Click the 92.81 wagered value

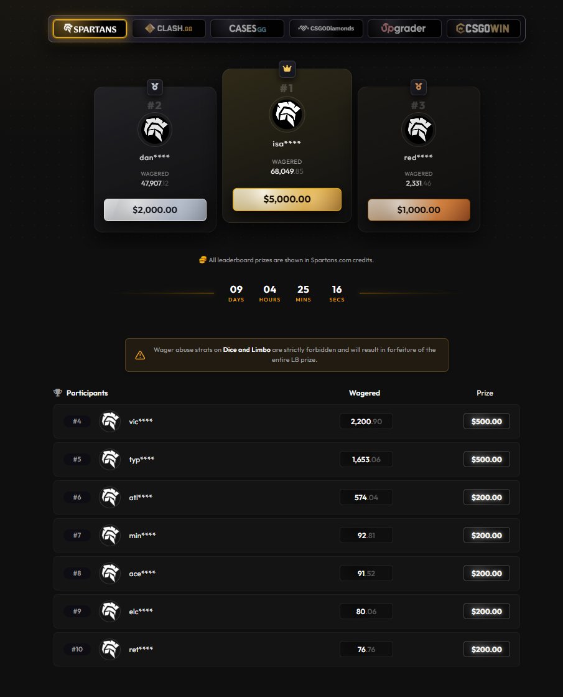[x=366, y=535]
